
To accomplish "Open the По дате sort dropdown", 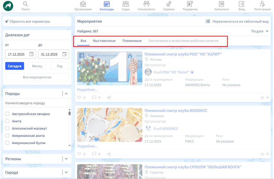I will pos(260,31).
